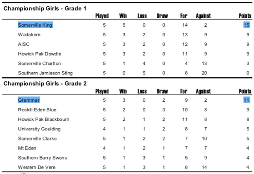Click the Championship Girls - Grade 2 heading

45,84
